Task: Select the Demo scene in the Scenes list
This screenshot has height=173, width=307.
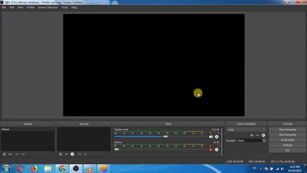Action: click(x=28, y=129)
